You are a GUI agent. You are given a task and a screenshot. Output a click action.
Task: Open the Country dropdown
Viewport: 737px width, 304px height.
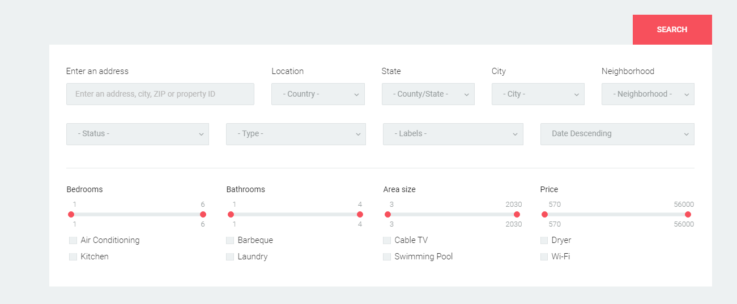click(x=318, y=94)
